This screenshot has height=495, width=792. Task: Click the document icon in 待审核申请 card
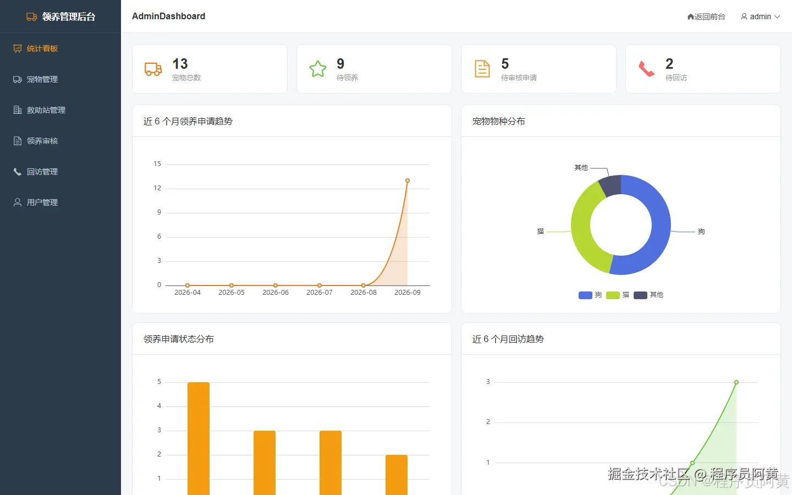(482, 69)
